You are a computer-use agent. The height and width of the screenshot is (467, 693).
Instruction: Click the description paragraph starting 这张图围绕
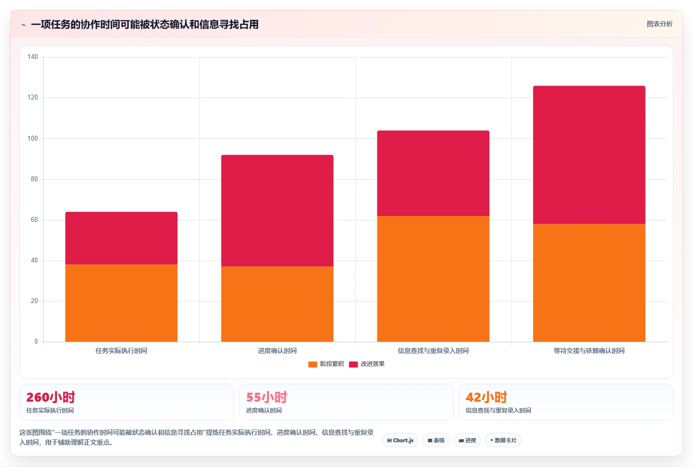click(x=197, y=437)
